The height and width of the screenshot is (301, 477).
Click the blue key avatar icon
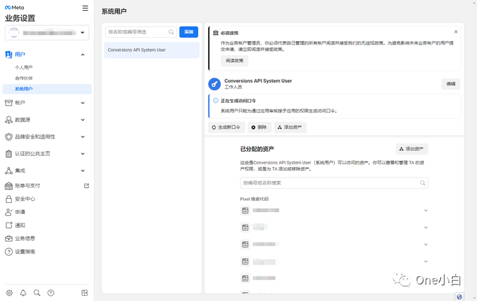pyautogui.click(x=215, y=84)
